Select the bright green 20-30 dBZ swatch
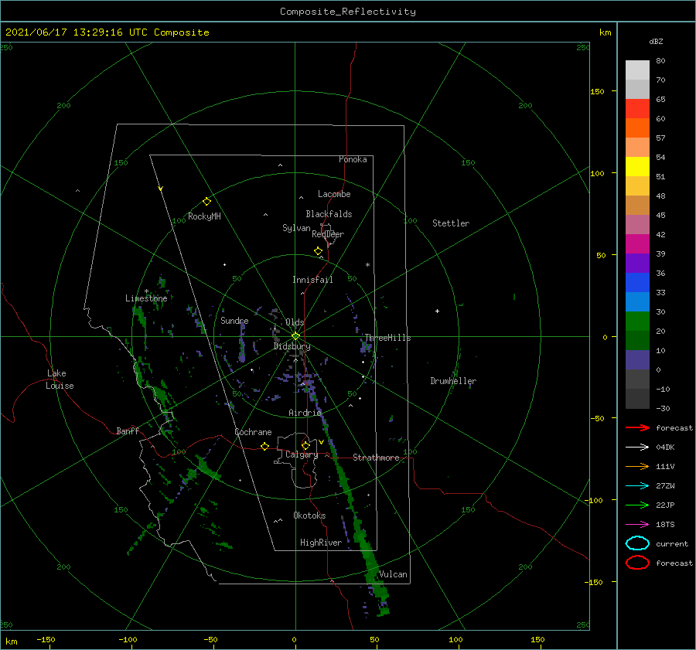696x650 pixels. pos(637,322)
